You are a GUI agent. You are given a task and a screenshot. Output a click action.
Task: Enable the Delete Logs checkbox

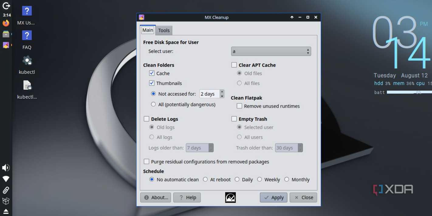tap(146, 119)
